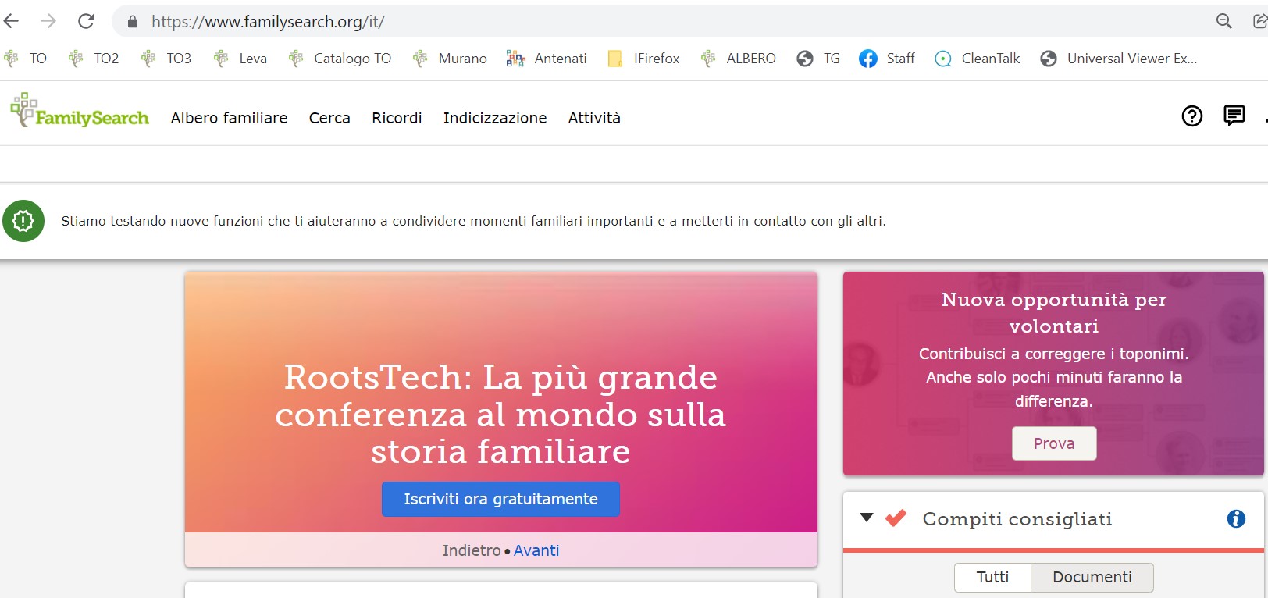Click the Indietro carousel link
Screen dimensions: 1268x598
pos(472,550)
